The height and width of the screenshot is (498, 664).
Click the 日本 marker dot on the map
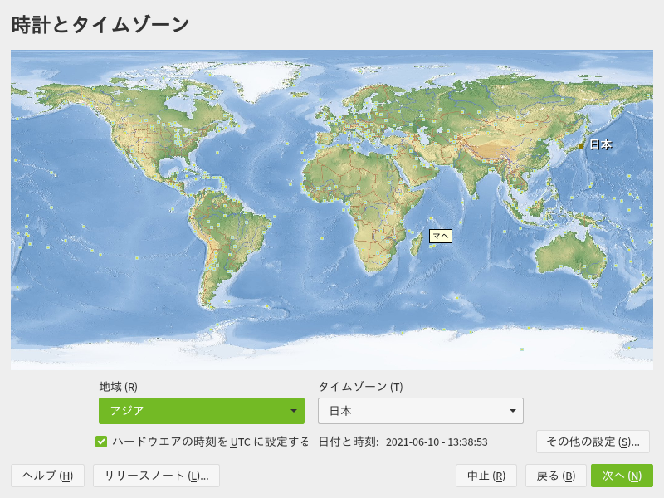[581, 147]
